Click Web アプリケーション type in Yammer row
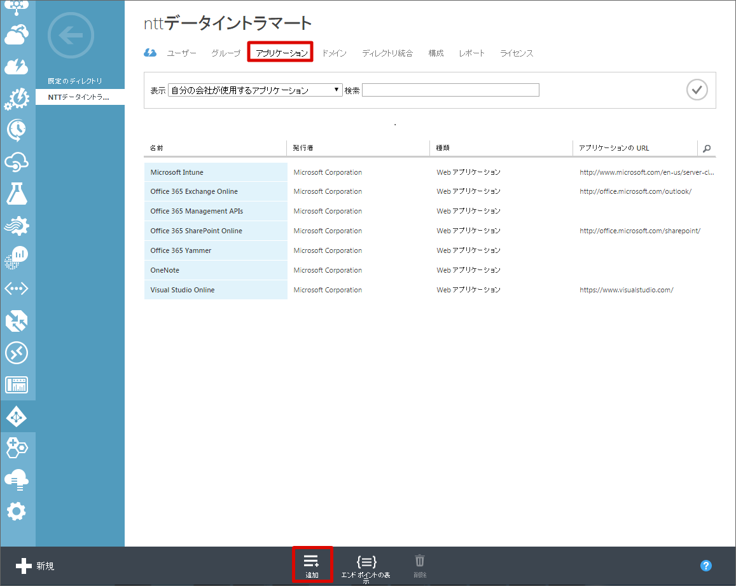 [x=468, y=250]
